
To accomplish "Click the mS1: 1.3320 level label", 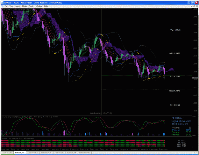I will coord(174,53).
